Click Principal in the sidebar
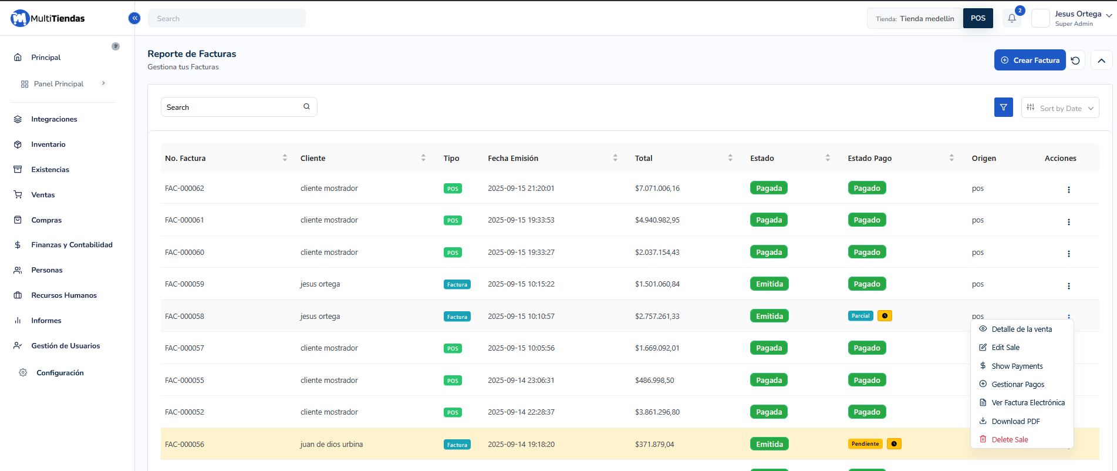Image resolution: width=1117 pixels, height=471 pixels. [x=46, y=58]
